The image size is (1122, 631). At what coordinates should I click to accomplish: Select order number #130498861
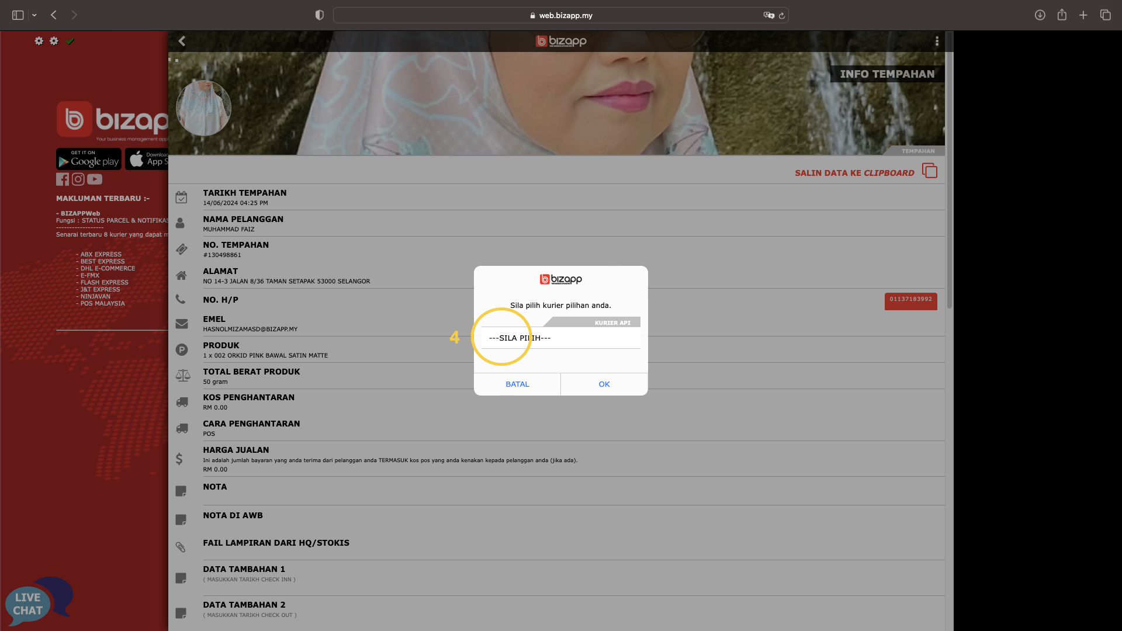click(x=222, y=255)
